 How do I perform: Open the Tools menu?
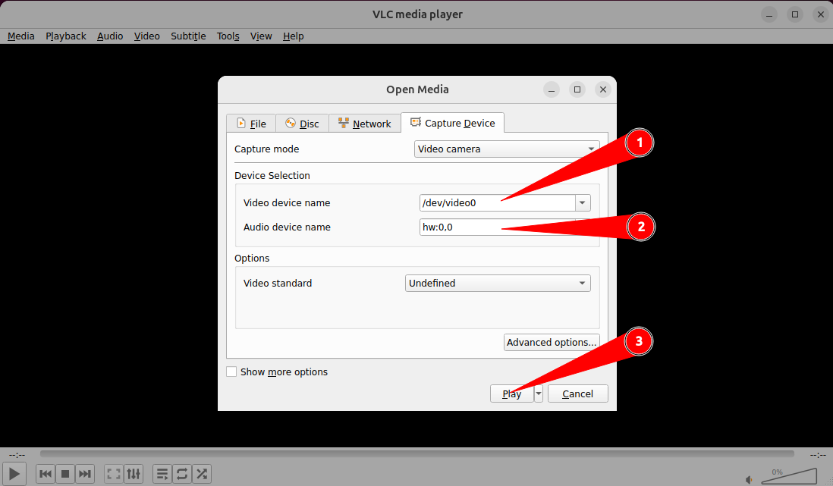point(228,36)
